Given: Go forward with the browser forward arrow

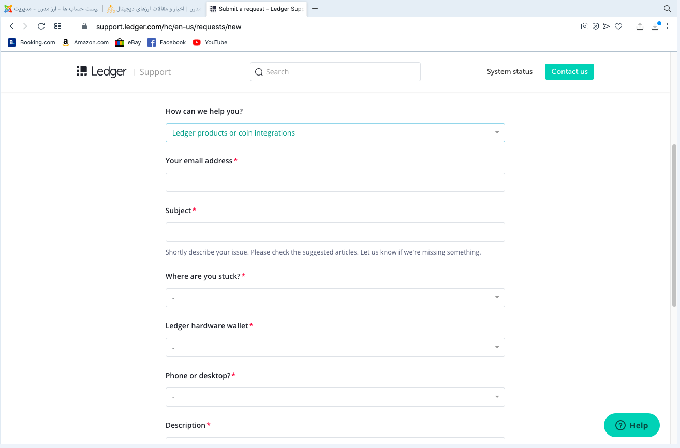Looking at the screenshot, I should (25, 26).
